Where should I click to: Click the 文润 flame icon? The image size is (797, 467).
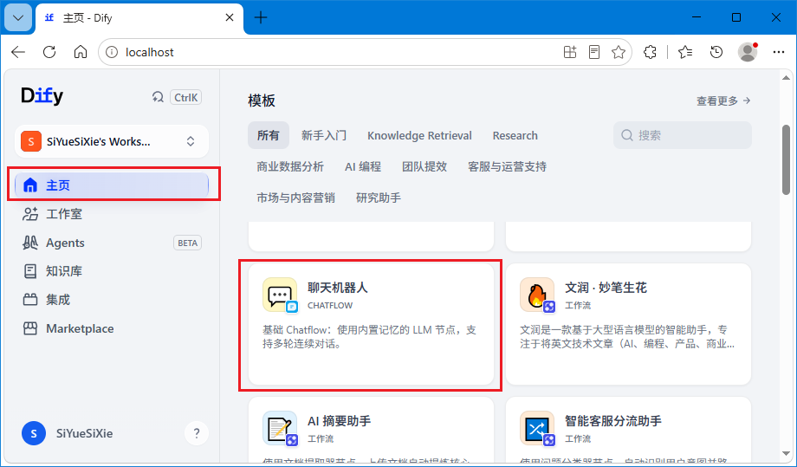(537, 295)
